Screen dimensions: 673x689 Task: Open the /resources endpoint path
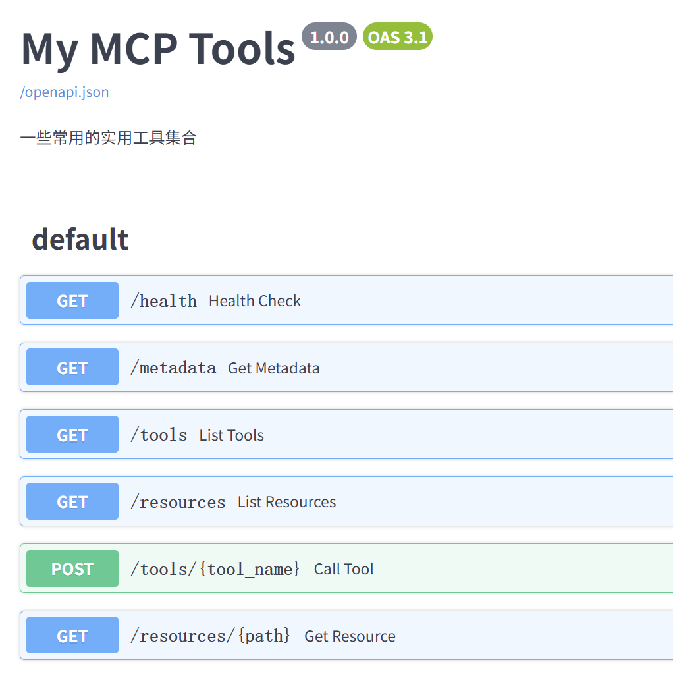(178, 502)
